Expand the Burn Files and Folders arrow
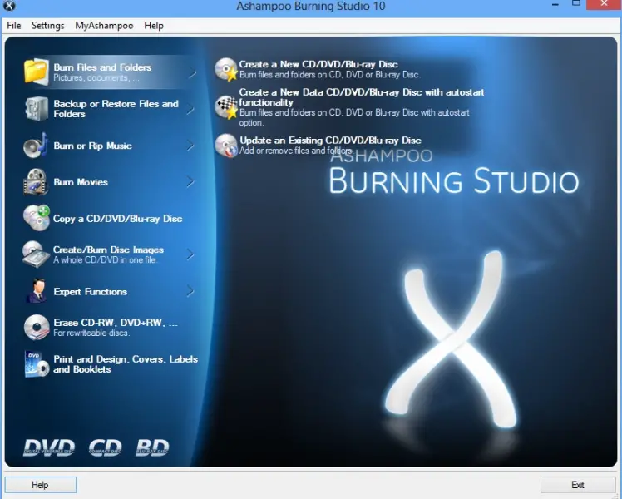The width and height of the screenshot is (622, 499). 192,72
